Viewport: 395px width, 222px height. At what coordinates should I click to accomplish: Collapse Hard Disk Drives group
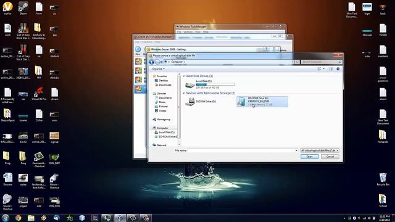[184, 76]
